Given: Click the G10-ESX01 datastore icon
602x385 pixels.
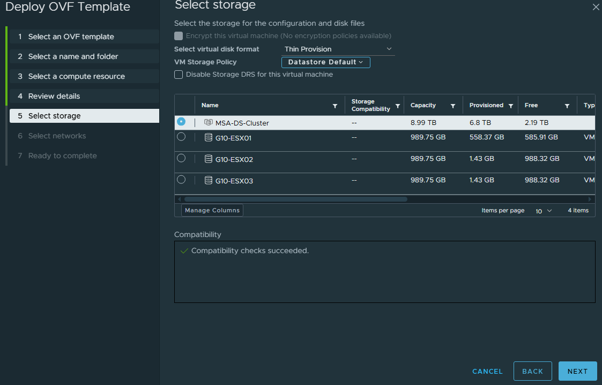Looking at the screenshot, I should (x=209, y=138).
